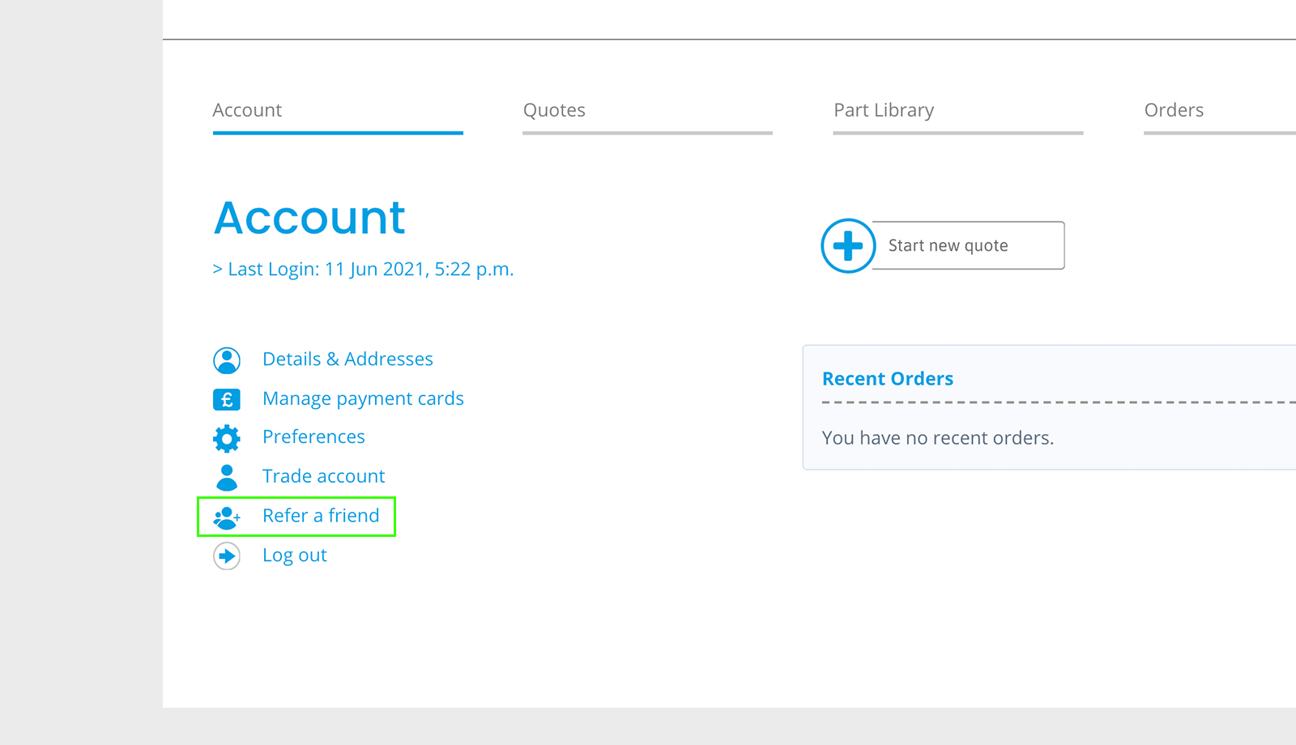The height and width of the screenshot is (745, 1296).
Task: Click the Preferences gear icon
Action: click(227, 438)
